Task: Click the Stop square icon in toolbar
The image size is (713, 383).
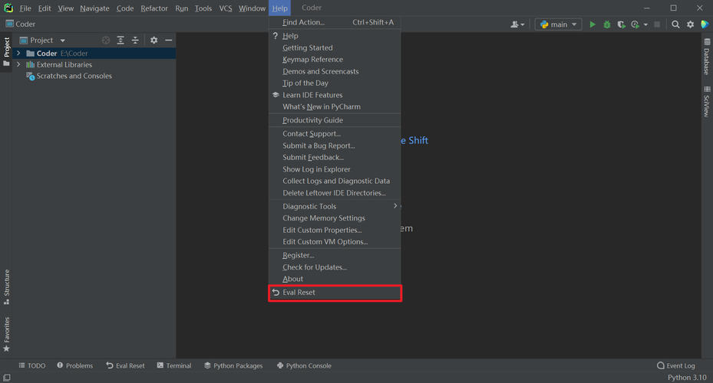Action: pos(657,25)
